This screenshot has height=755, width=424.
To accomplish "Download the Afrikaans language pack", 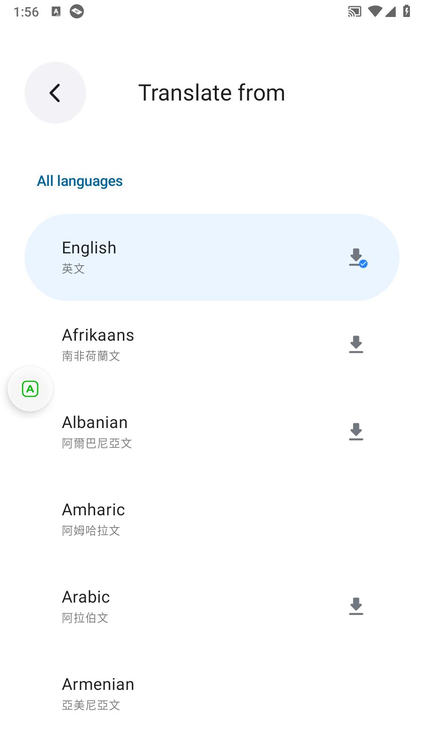I will point(356,344).
